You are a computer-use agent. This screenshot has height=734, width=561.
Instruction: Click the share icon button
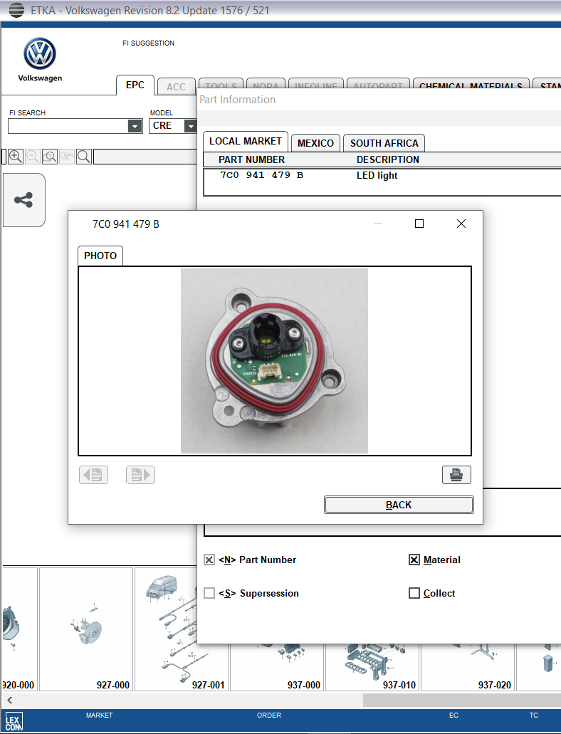24,200
